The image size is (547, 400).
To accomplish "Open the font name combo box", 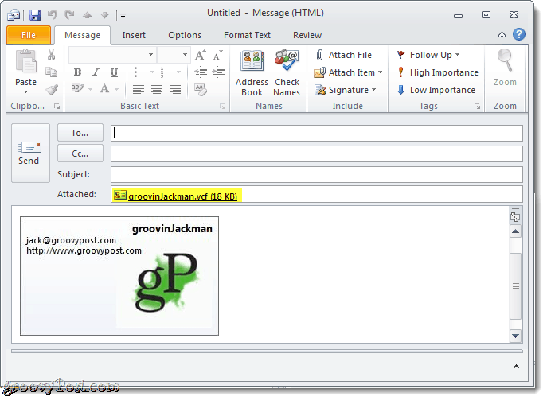I will coord(112,55).
